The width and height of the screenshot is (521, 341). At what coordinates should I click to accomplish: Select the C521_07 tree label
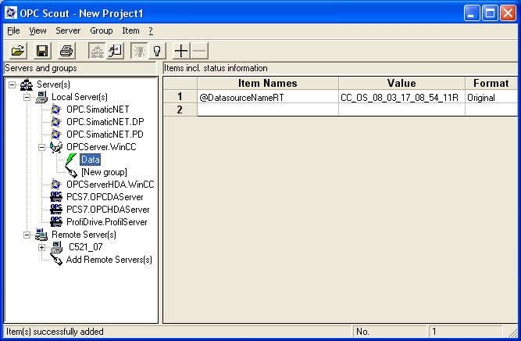[x=86, y=247]
